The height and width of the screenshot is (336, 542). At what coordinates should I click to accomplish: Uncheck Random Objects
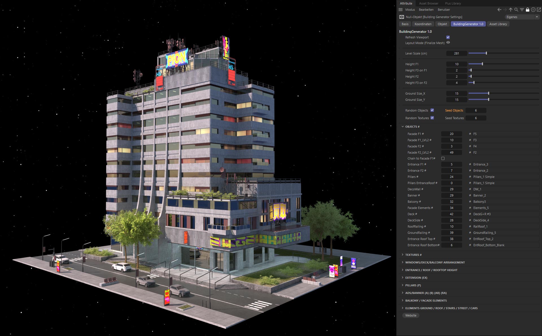432,110
